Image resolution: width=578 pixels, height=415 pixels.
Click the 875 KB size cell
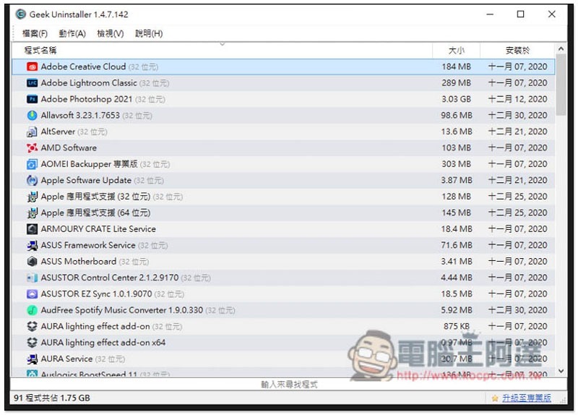(x=457, y=327)
